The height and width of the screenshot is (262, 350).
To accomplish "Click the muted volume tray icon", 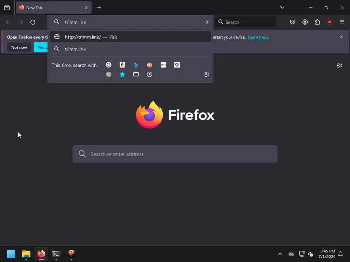I will (x=310, y=254).
